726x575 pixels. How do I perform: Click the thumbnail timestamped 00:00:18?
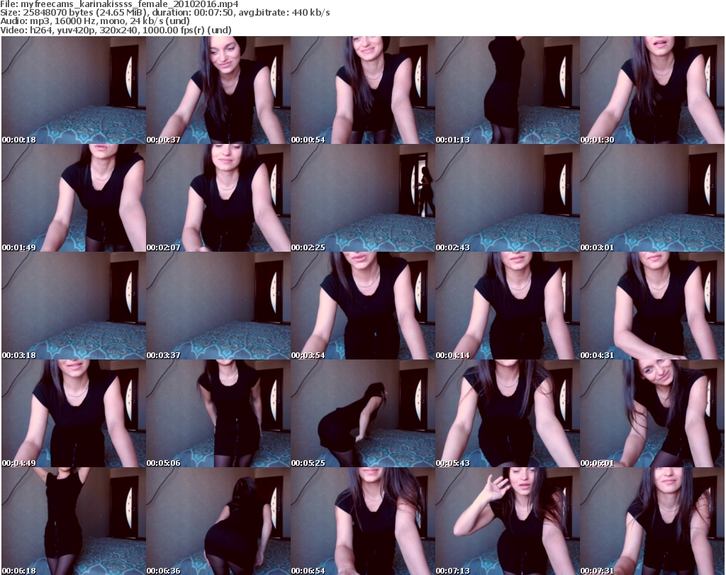[74, 90]
